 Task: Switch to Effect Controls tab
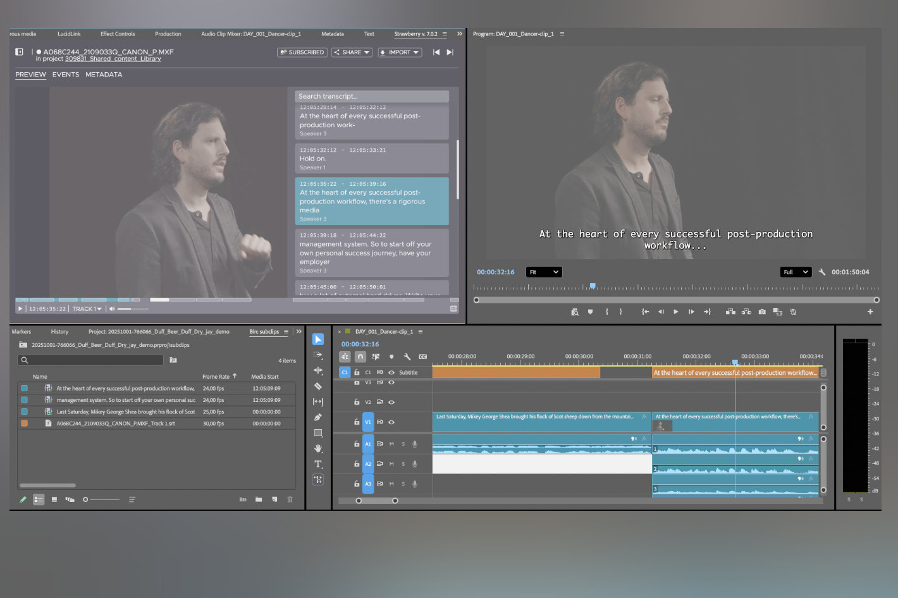click(x=118, y=34)
